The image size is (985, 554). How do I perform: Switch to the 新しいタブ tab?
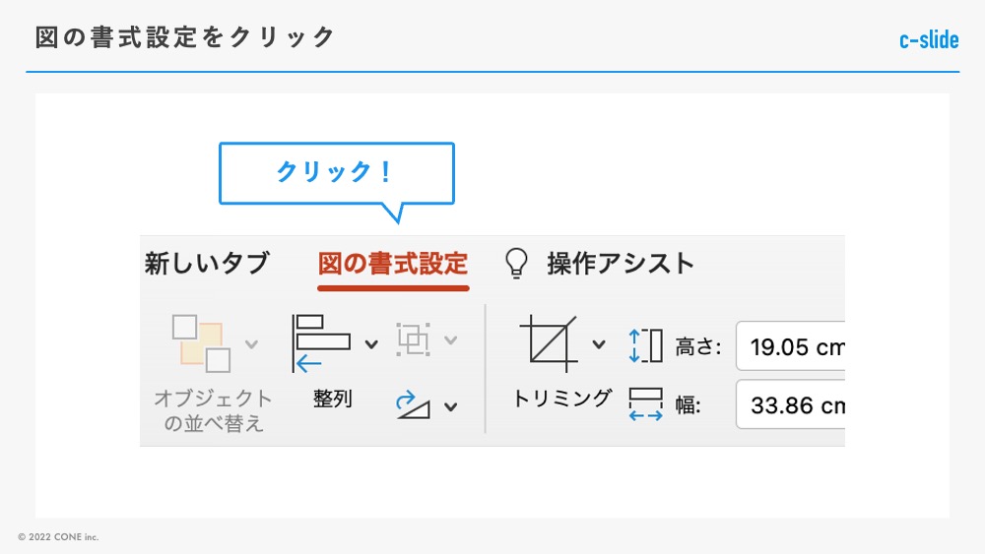tap(207, 264)
